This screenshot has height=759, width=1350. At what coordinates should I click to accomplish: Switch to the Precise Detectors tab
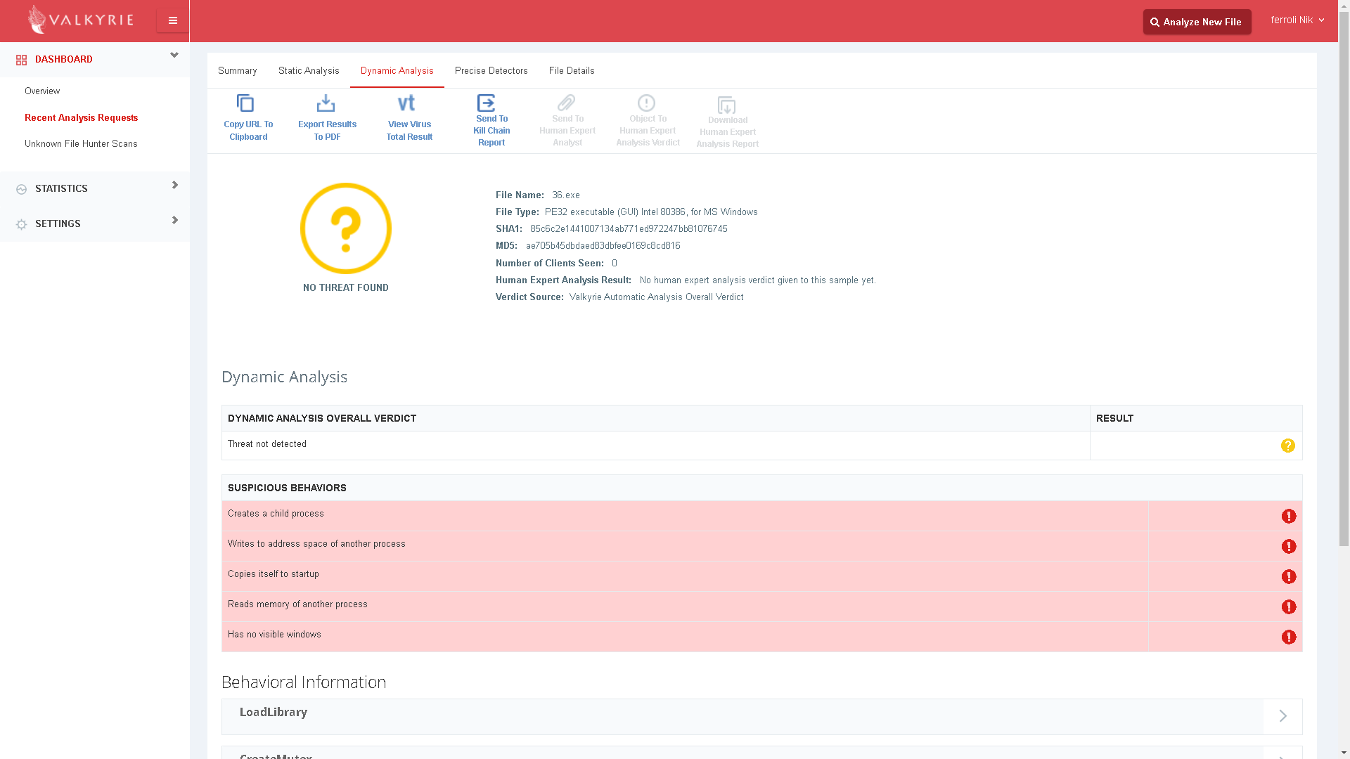pyautogui.click(x=491, y=70)
